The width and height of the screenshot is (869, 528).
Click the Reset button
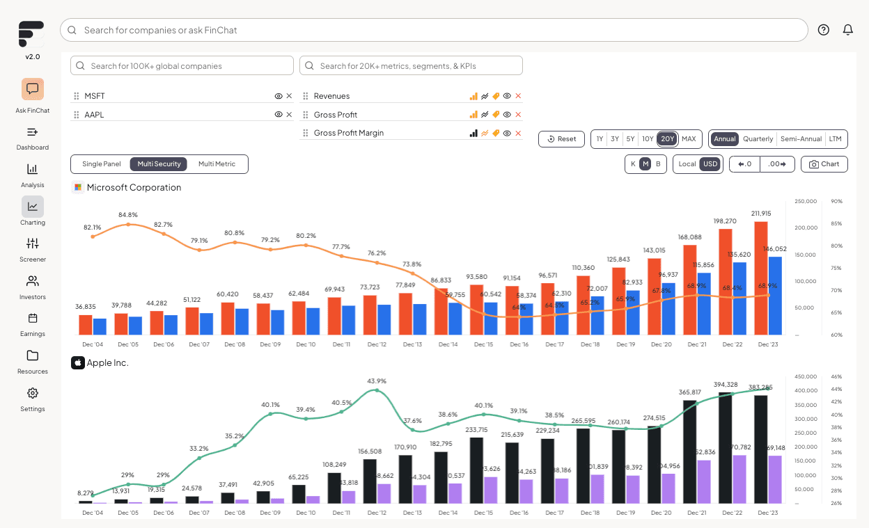click(x=561, y=139)
